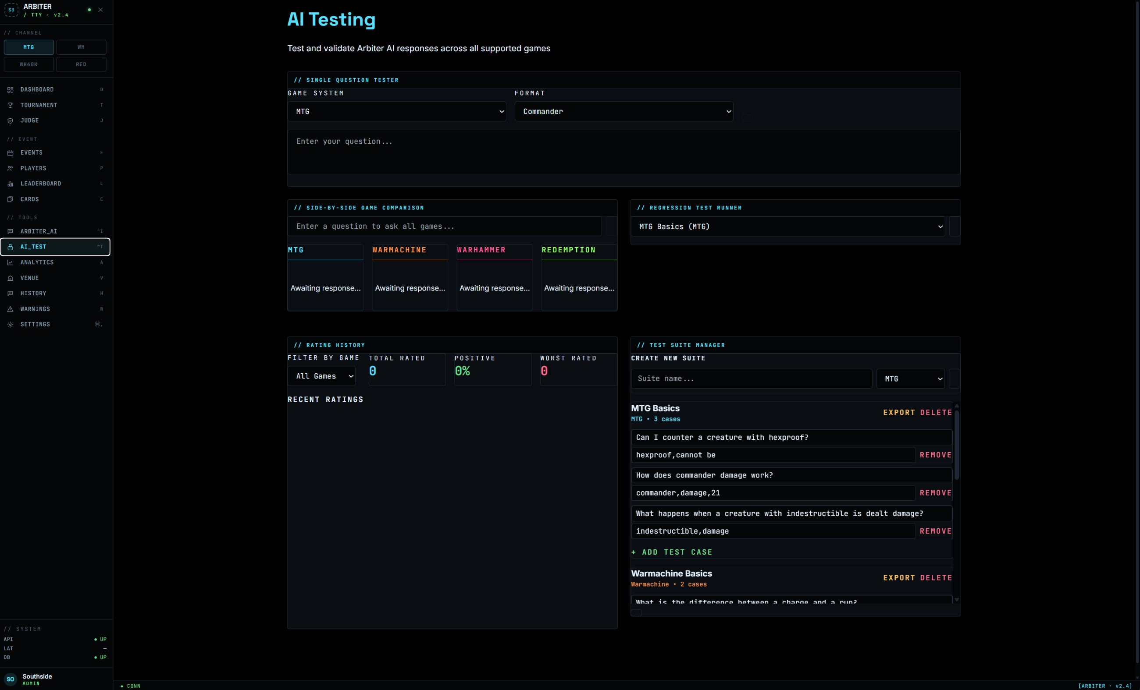Image resolution: width=1140 pixels, height=690 pixels.
Task: Open the Game System dropdown showing MTG
Action: pyautogui.click(x=396, y=111)
